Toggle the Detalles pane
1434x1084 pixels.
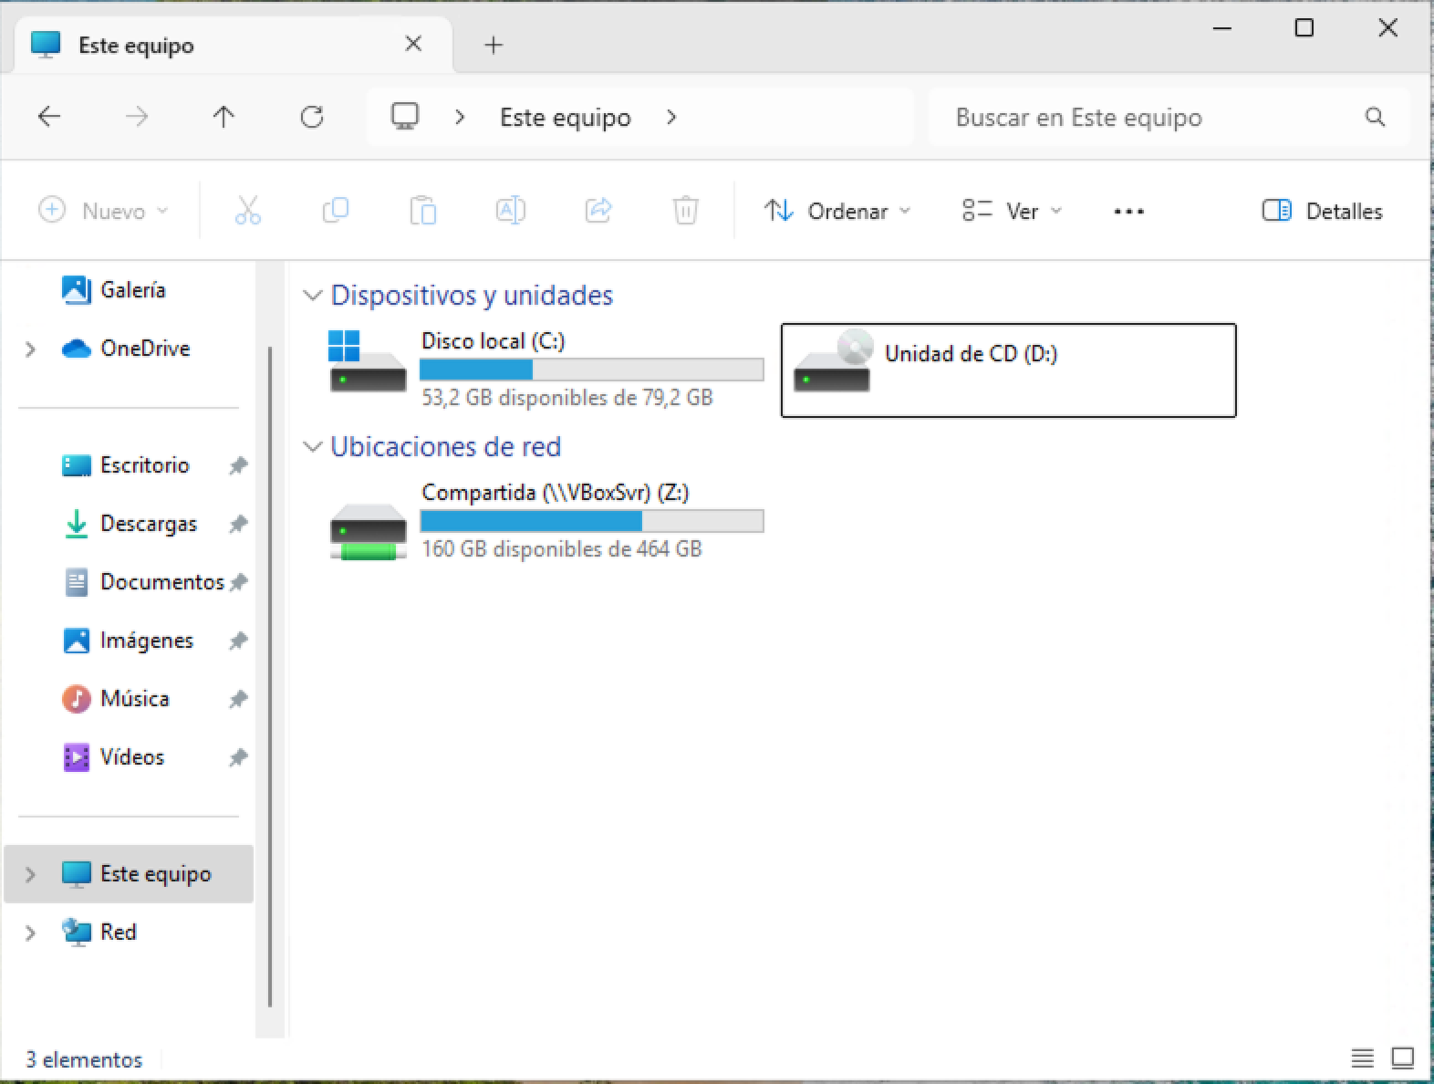pos(1322,211)
